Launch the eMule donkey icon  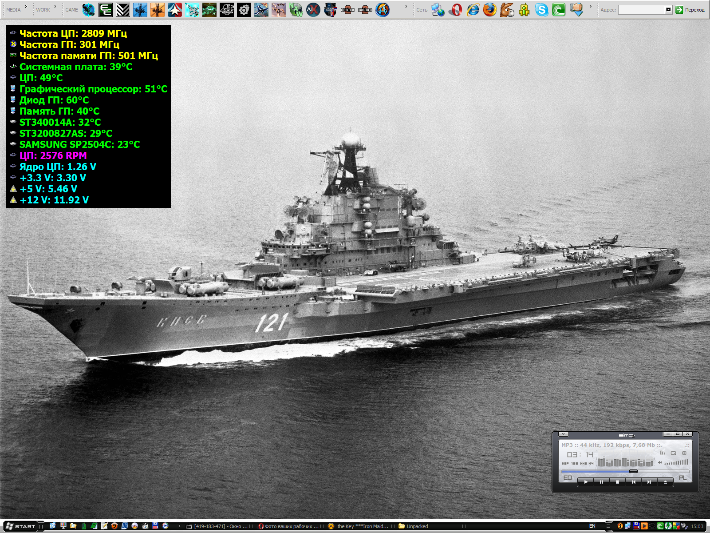507,10
